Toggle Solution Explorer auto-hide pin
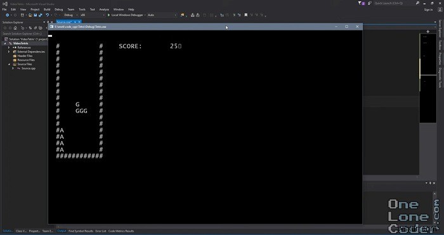444x235 pixels. 48,22
